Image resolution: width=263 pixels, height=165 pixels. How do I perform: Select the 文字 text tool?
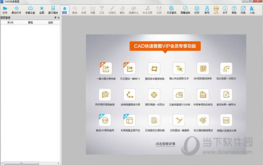(102, 10)
